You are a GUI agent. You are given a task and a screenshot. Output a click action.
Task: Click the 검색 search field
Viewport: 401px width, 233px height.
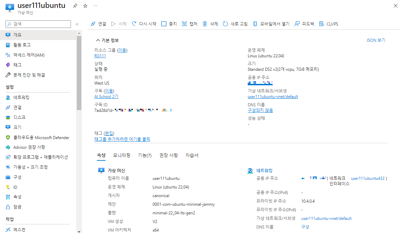(x=38, y=24)
